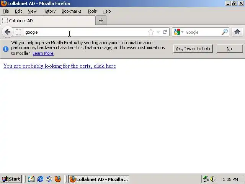Screen dimensions: 245x184
Task: Minimize the Firefox window
Action: coord(228,3)
